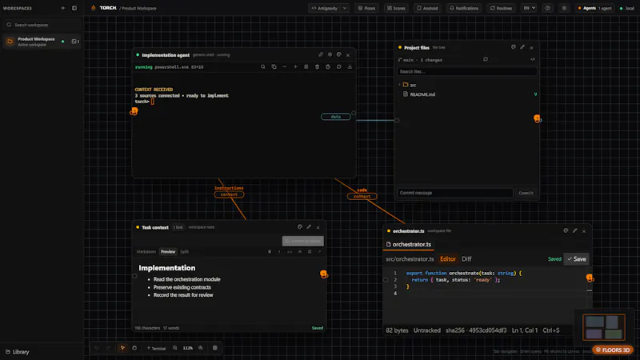The image size is (640, 360).
Task: Change the Task context panel color
Action: [x=300, y=227]
